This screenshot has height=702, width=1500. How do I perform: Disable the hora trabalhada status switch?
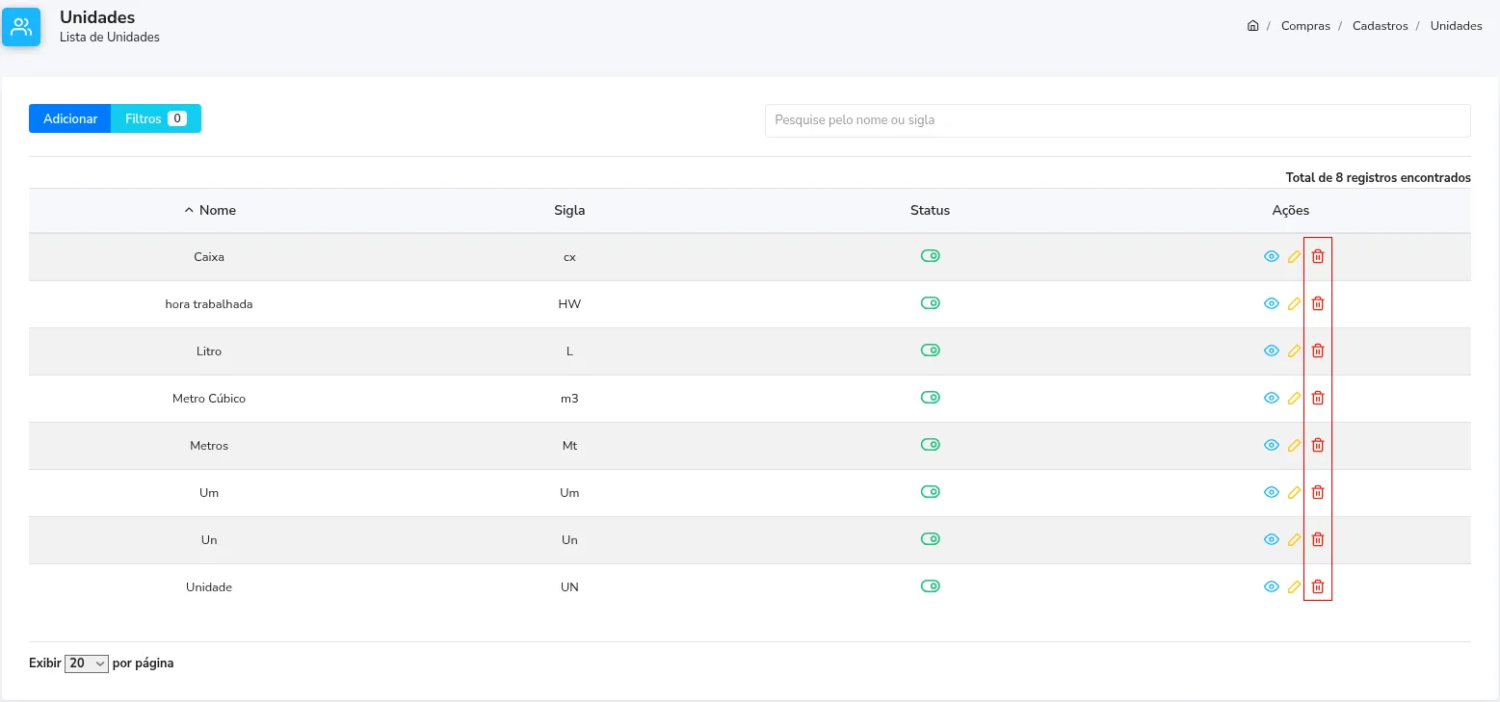930,303
